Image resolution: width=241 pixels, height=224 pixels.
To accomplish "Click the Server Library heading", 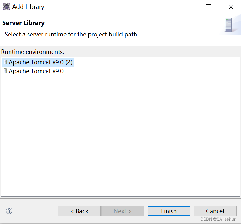I will (23, 23).
